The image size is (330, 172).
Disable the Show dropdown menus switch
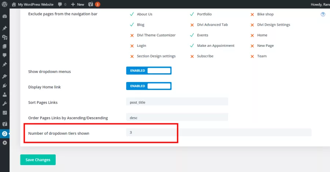pos(149,71)
